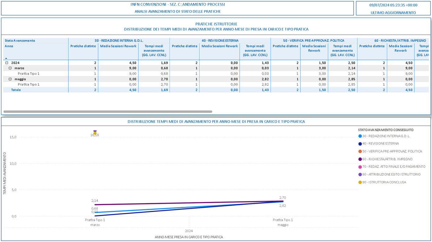Collapse the maggio month row

coord(10,79)
